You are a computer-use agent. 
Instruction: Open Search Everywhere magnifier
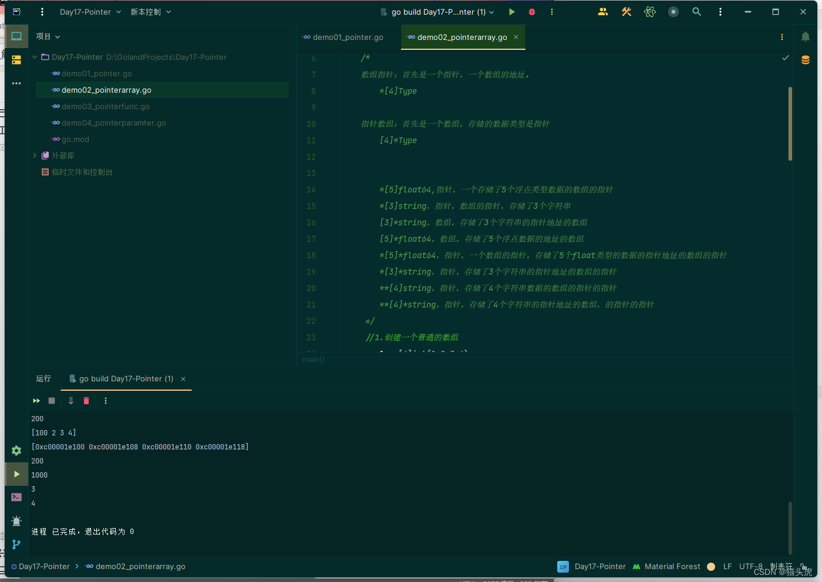pyautogui.click(x=697, y=12)
